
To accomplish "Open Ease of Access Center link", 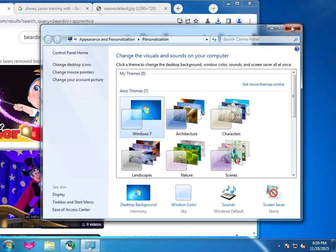I will 71,209.
